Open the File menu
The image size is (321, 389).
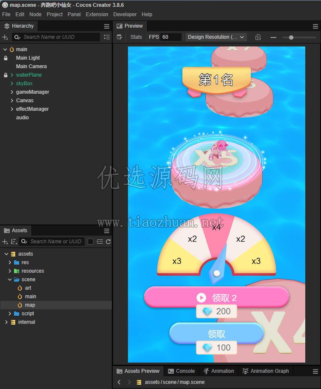click(6, 14)
